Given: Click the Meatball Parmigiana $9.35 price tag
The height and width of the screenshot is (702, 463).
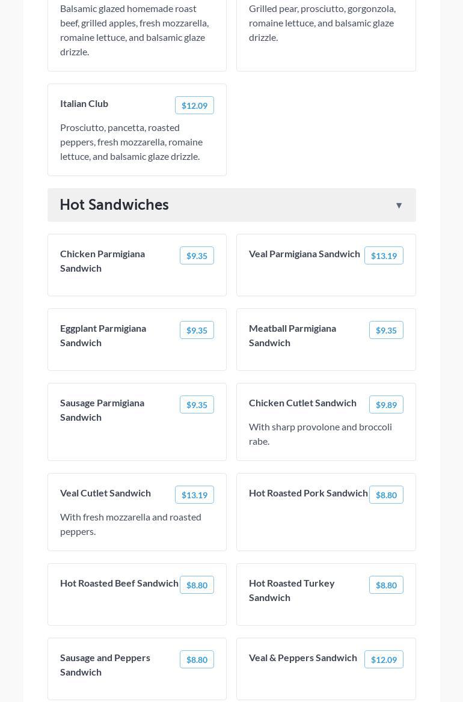Looking at the screenshot, I should 386,330.
